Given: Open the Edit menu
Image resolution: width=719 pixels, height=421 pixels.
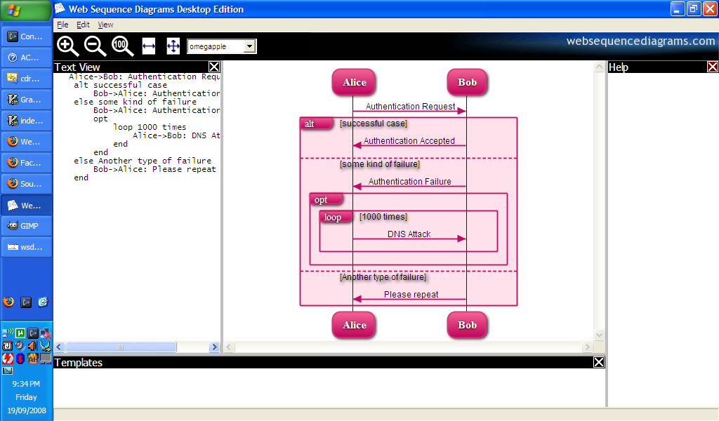Looking at the screenshot, I should click(83, 25).
